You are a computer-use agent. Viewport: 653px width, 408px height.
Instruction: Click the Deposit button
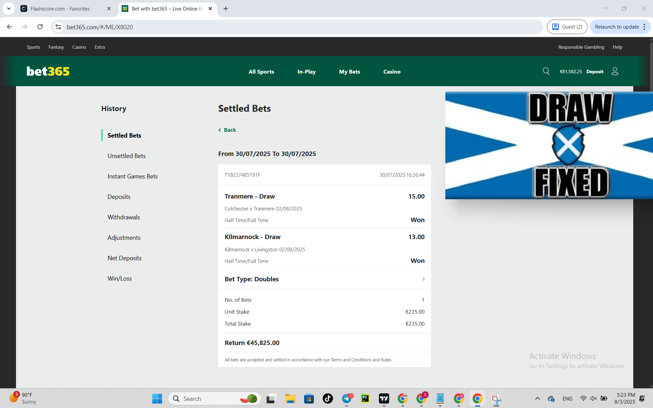point(595,72)
